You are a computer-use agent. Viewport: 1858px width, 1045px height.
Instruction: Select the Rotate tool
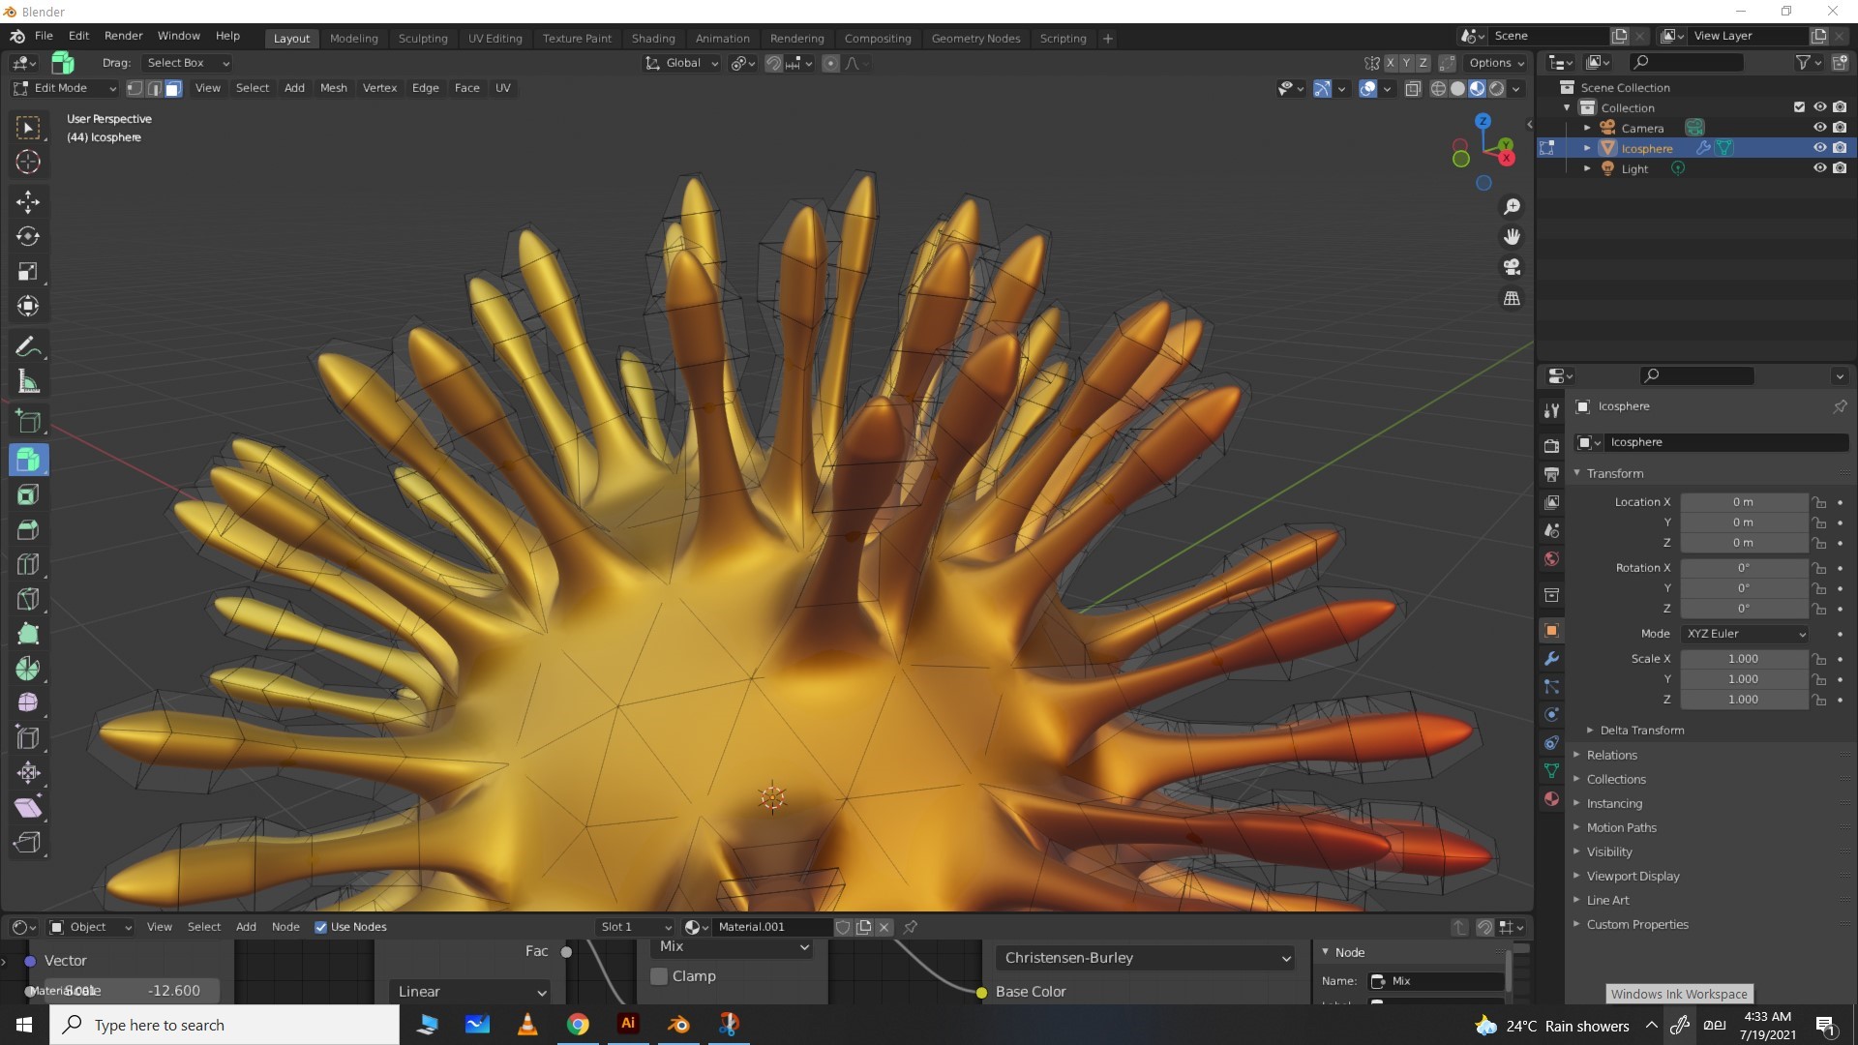[28, 236]
